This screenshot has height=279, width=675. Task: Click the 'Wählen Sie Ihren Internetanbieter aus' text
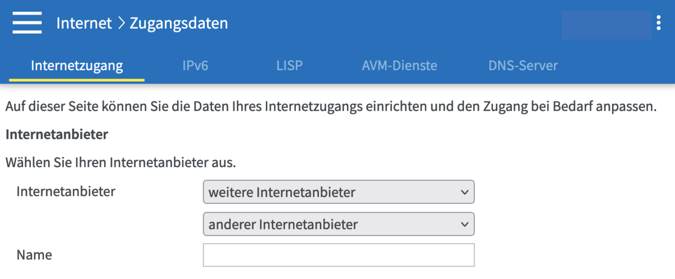click(x=120, y=163)
